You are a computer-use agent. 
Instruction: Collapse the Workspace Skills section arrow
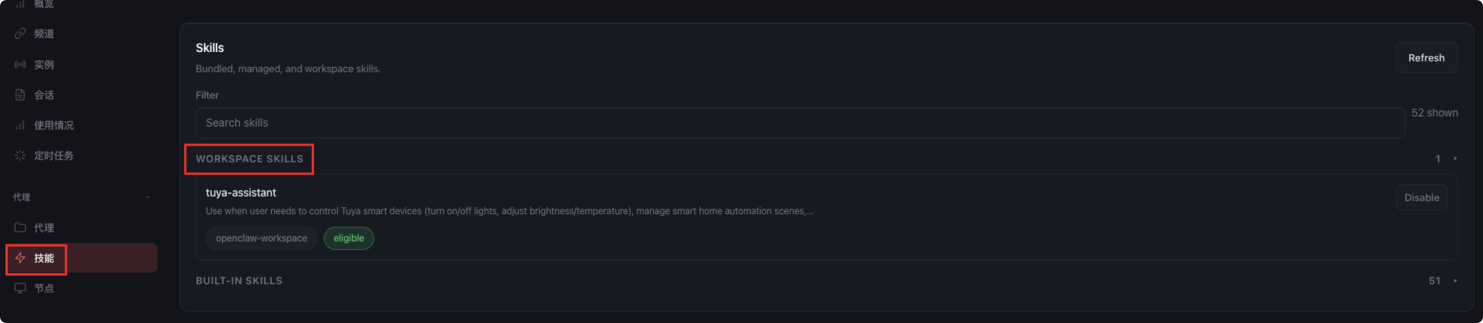pos(1455,159)
